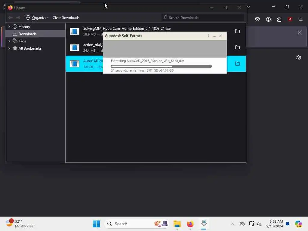Open folder for SolveigMM HyperCam download
The height and width of the screenshot is (231, 308).
237,31
